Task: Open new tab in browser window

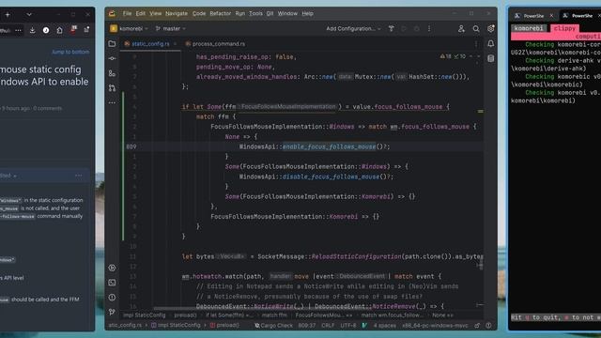Action: click(x=8, y=15)
